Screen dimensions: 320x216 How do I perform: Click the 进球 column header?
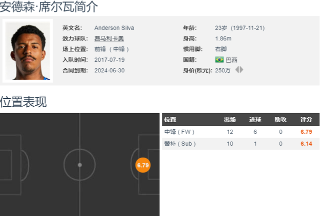255,120
